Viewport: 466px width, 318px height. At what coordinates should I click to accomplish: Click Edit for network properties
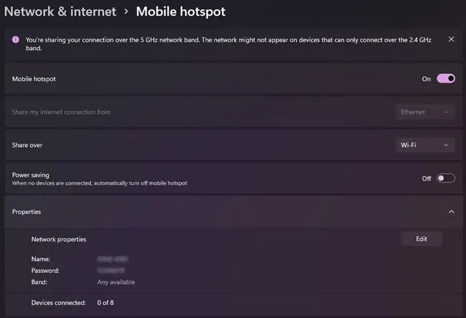(x=421, y=239)
